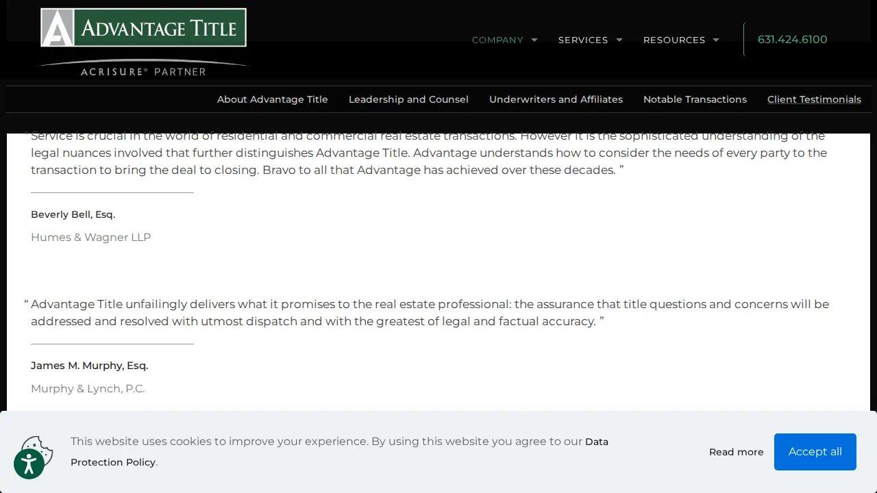Click Read more in cookie banner
Image resolution: width=877 pixels, height=493 pixels.
[736, 452]
